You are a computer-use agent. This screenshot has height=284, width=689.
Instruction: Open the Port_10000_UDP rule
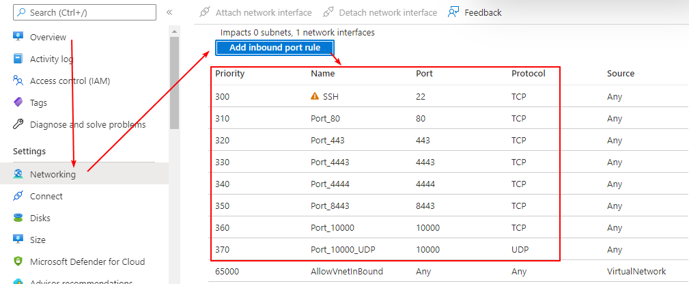pyautogui.click(x=343, y=250)
